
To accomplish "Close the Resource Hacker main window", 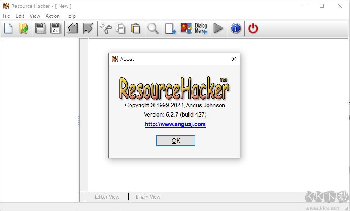I will pos(340,6).
